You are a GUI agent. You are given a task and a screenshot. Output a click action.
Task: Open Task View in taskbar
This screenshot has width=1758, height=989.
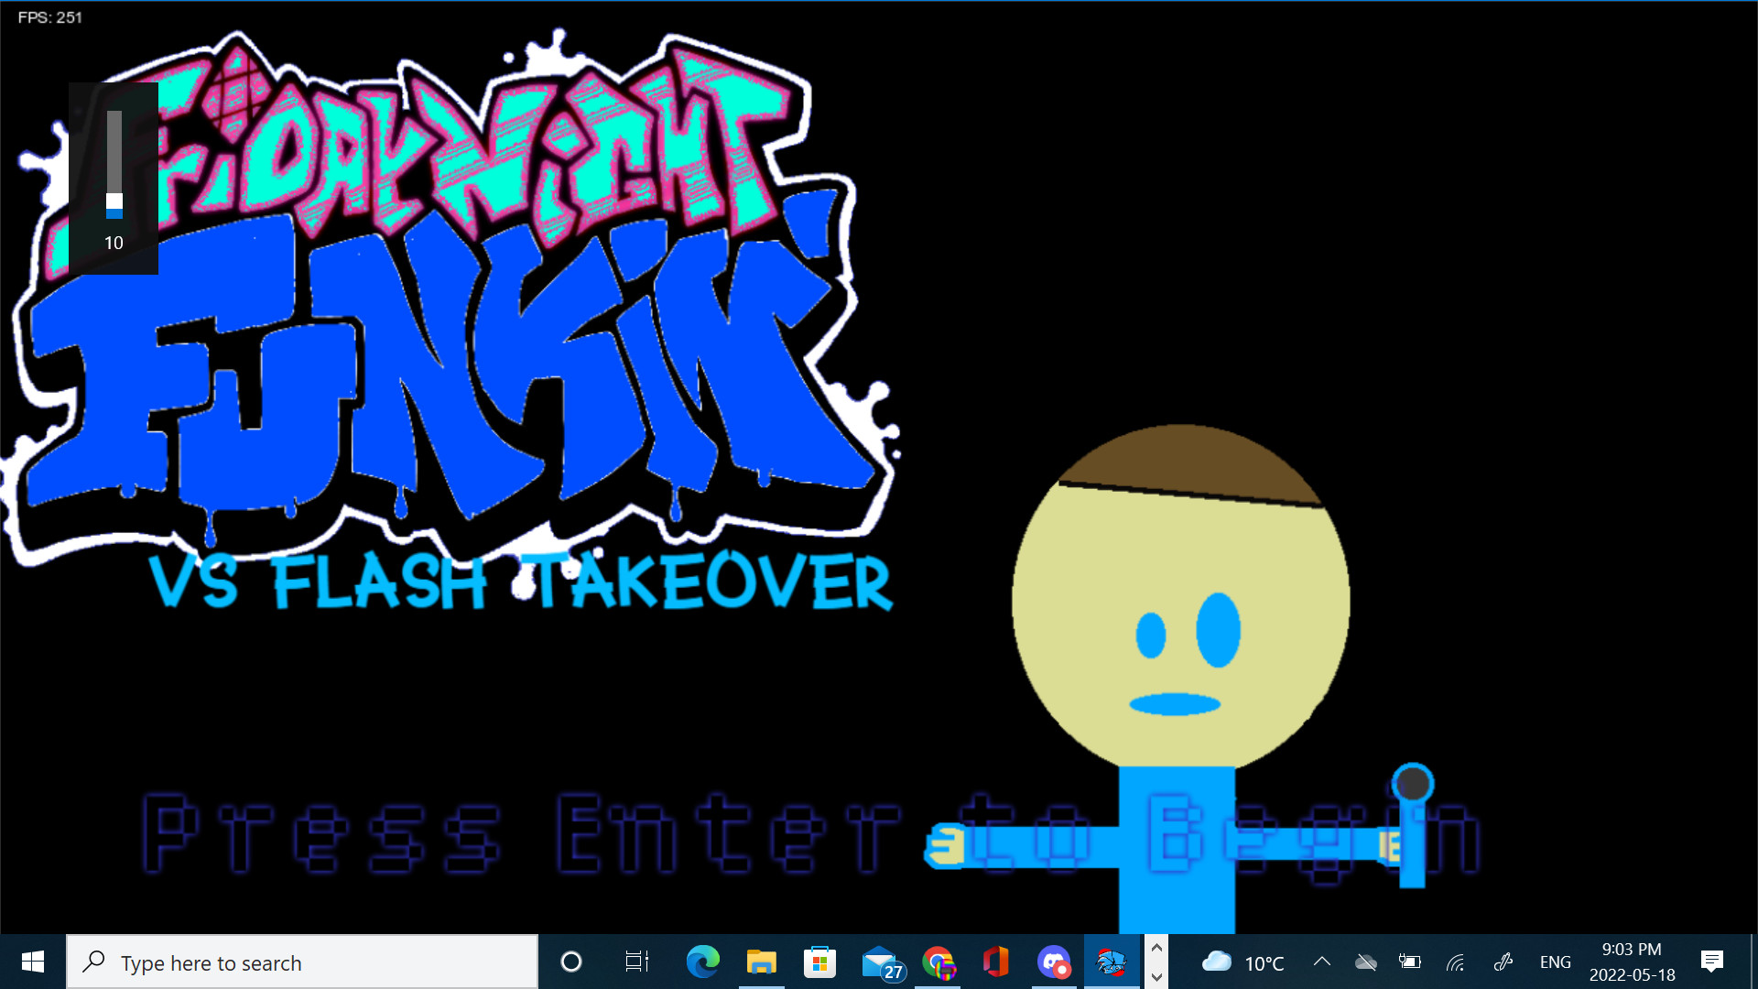click(636, 962)
